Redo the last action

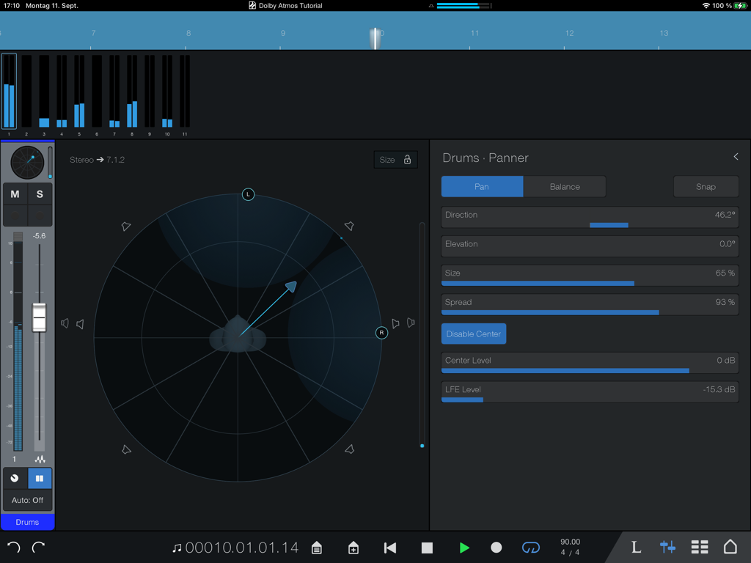(38, 547)
